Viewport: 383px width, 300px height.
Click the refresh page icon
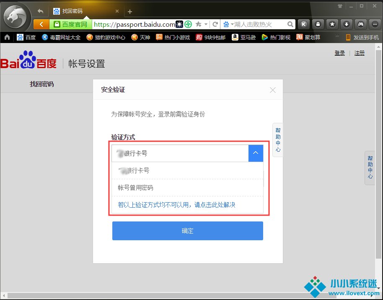click(215, 24)
